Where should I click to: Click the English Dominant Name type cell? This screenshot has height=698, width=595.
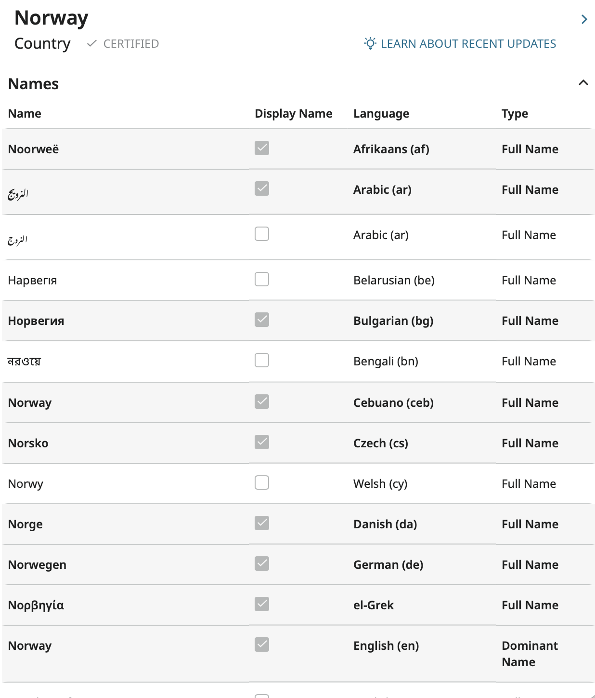(530, 654)
